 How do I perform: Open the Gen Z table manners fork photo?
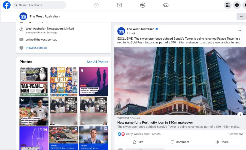point(34,138)
